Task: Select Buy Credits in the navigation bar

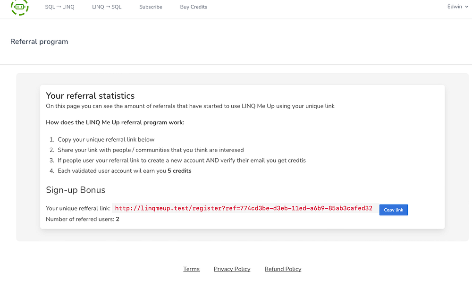Action: click(194, 7)
